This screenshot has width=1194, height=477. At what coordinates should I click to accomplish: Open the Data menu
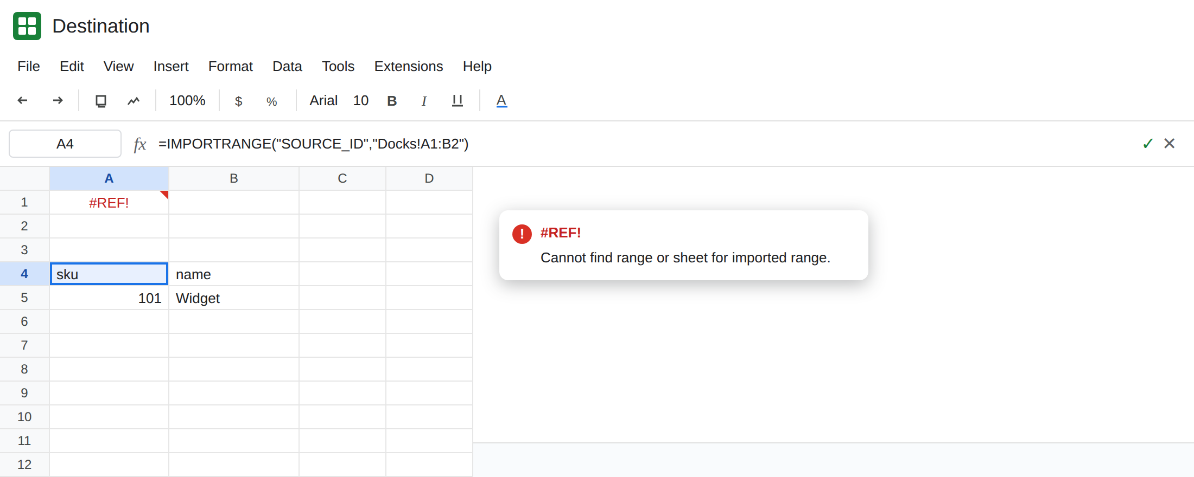click(x=287, y=66)
